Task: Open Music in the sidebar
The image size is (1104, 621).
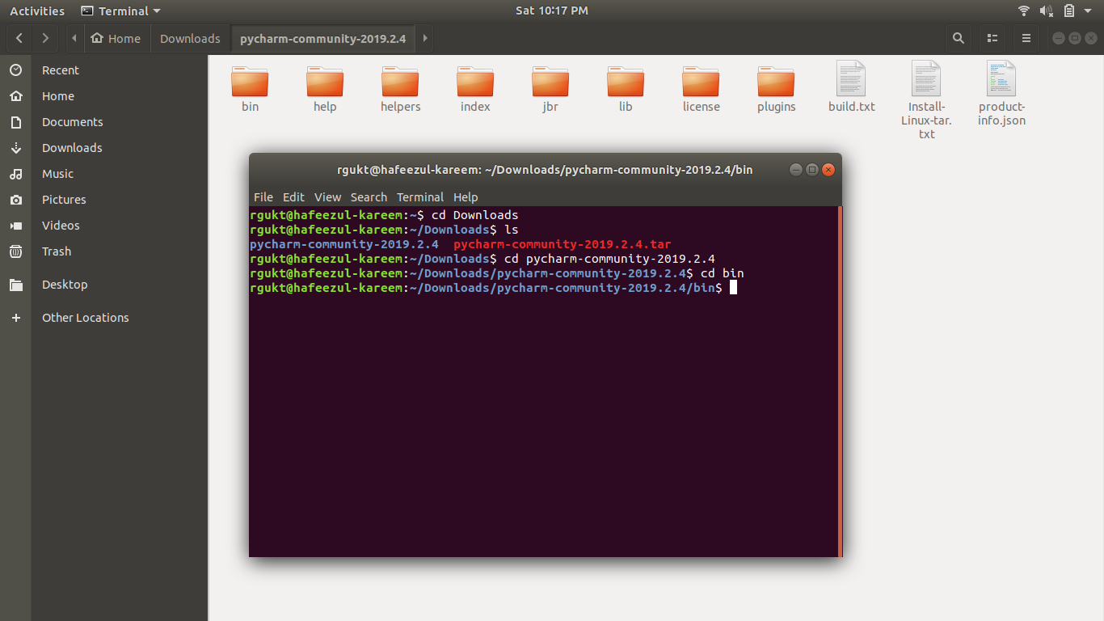Action: click(103, 174)
